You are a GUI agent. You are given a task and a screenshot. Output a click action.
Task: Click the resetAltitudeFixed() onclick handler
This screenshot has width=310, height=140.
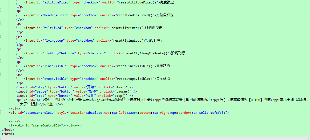click(x=138, y=3)
